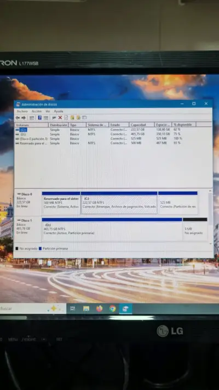
Task: Open Firefox from the taskbar
Action: coord(100,308)
